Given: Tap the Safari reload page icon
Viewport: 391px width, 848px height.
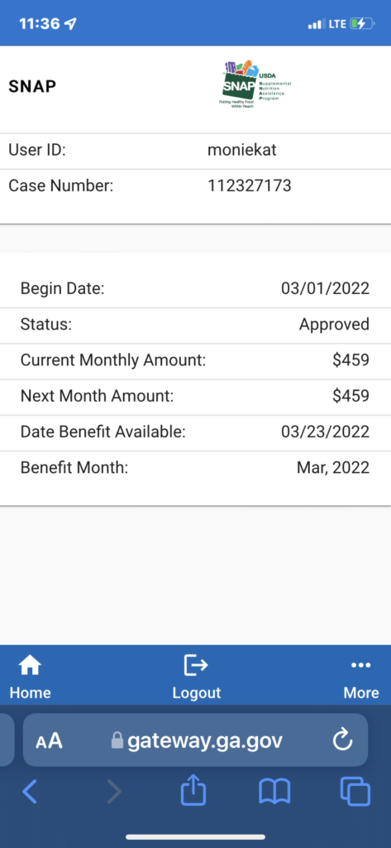Looking at the screenshot, I should [x=342, y=740].
